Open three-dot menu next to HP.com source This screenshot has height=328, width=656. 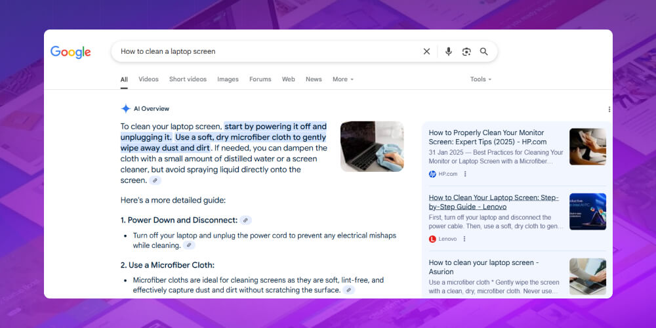pyautogui.click(x=465, y=174)
